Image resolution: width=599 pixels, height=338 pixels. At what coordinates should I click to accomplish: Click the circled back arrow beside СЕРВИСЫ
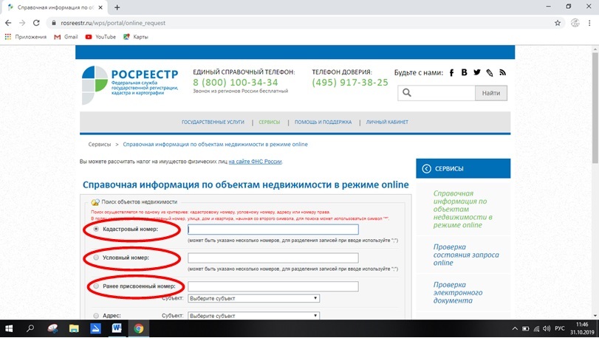426,168
